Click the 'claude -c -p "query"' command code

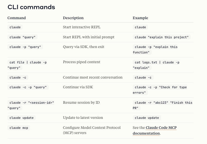tap(28, 87)
